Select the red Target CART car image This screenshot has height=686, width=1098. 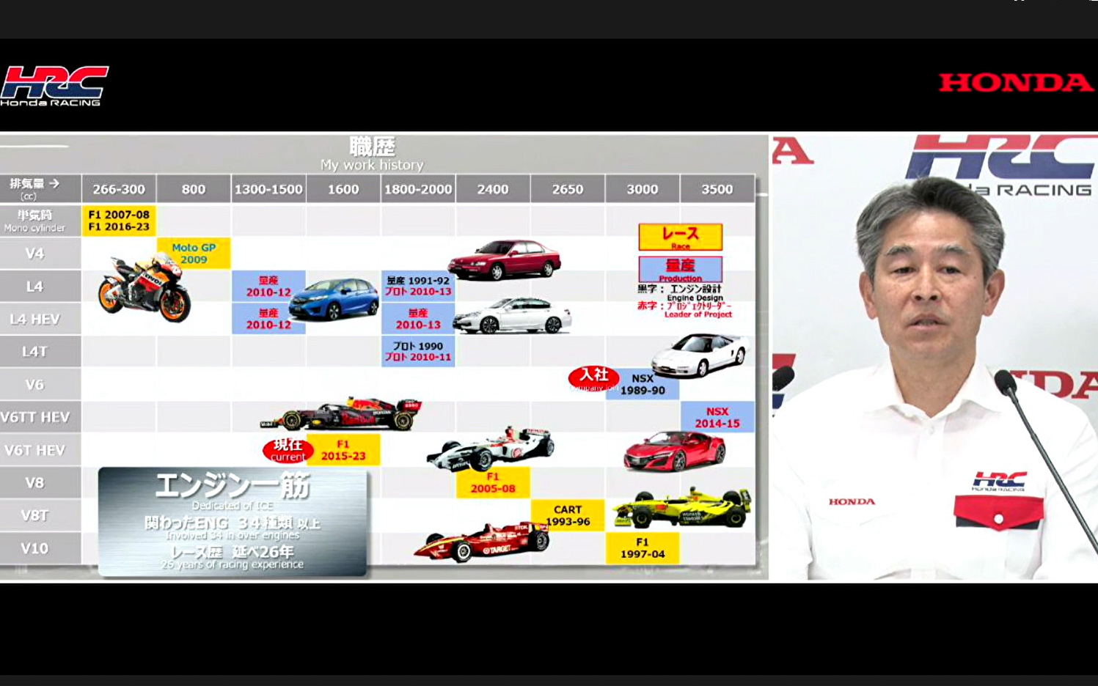click(481, 542)
